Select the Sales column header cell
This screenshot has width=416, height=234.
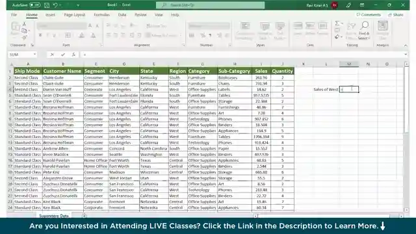[261, 71]
